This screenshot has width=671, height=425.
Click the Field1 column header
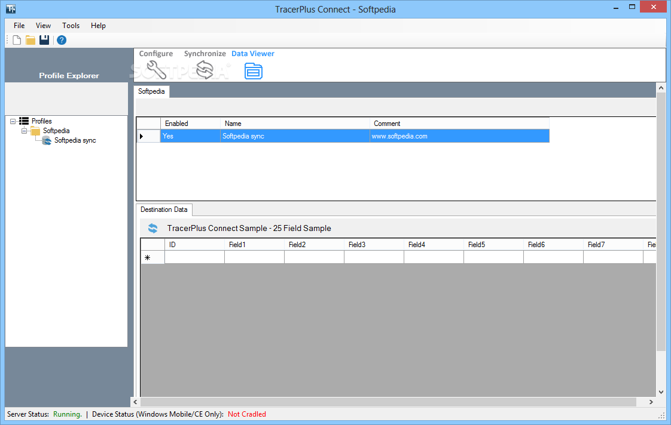[x=254, y=245]
